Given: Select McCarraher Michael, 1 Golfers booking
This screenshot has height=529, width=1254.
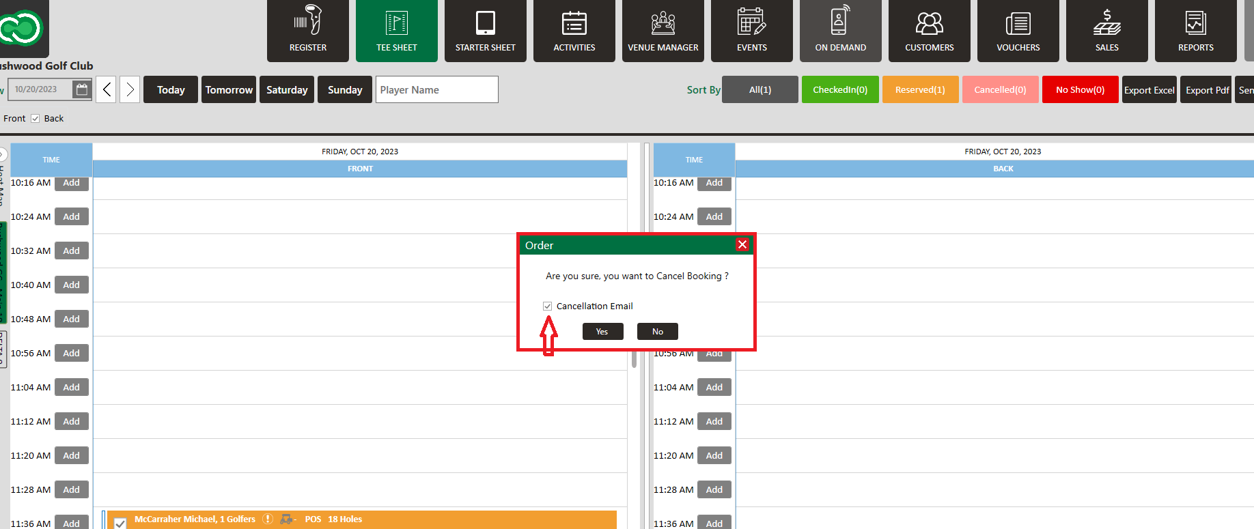Looking at the screenshot, I should [x=195, y=519].
